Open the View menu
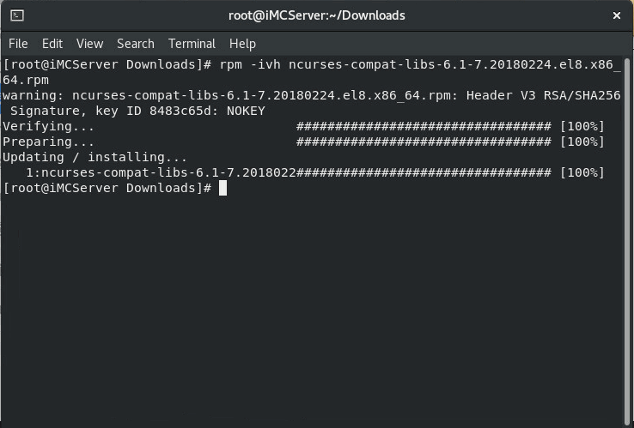The width and height of the screenshot is (634, 428). (x=89, y=44)
